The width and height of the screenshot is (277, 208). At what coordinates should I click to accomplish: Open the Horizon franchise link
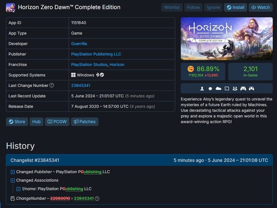click(x=117, y=65)
